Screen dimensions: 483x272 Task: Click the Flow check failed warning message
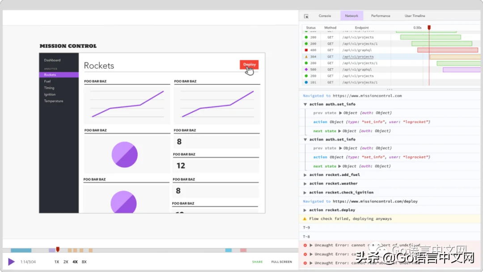point(351,219)
